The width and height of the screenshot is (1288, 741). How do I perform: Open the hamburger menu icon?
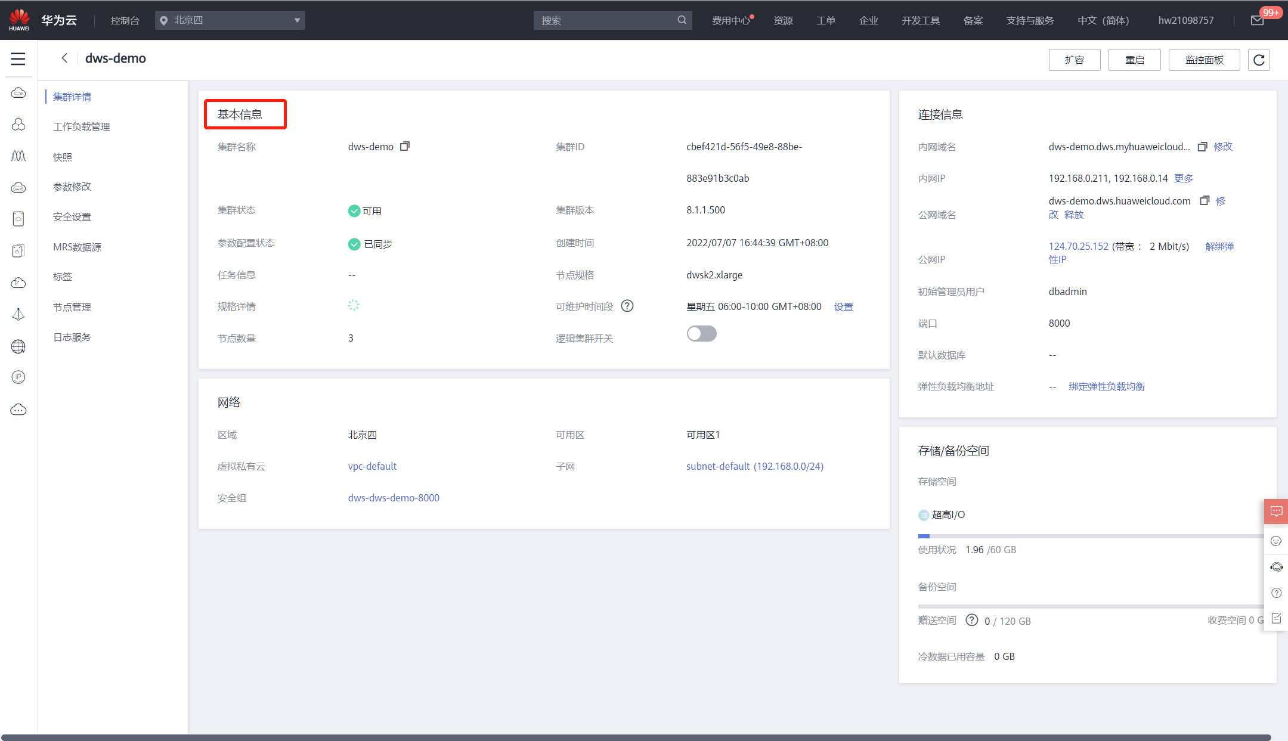click(x=18, y=59)
